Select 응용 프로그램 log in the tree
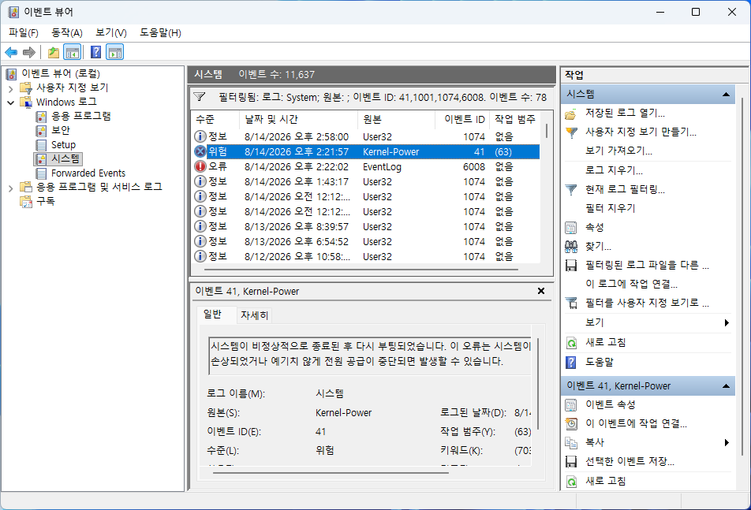The image size is (751, 510). 81,116
